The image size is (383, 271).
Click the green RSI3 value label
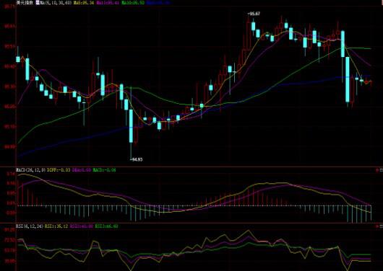pos(106,226)
